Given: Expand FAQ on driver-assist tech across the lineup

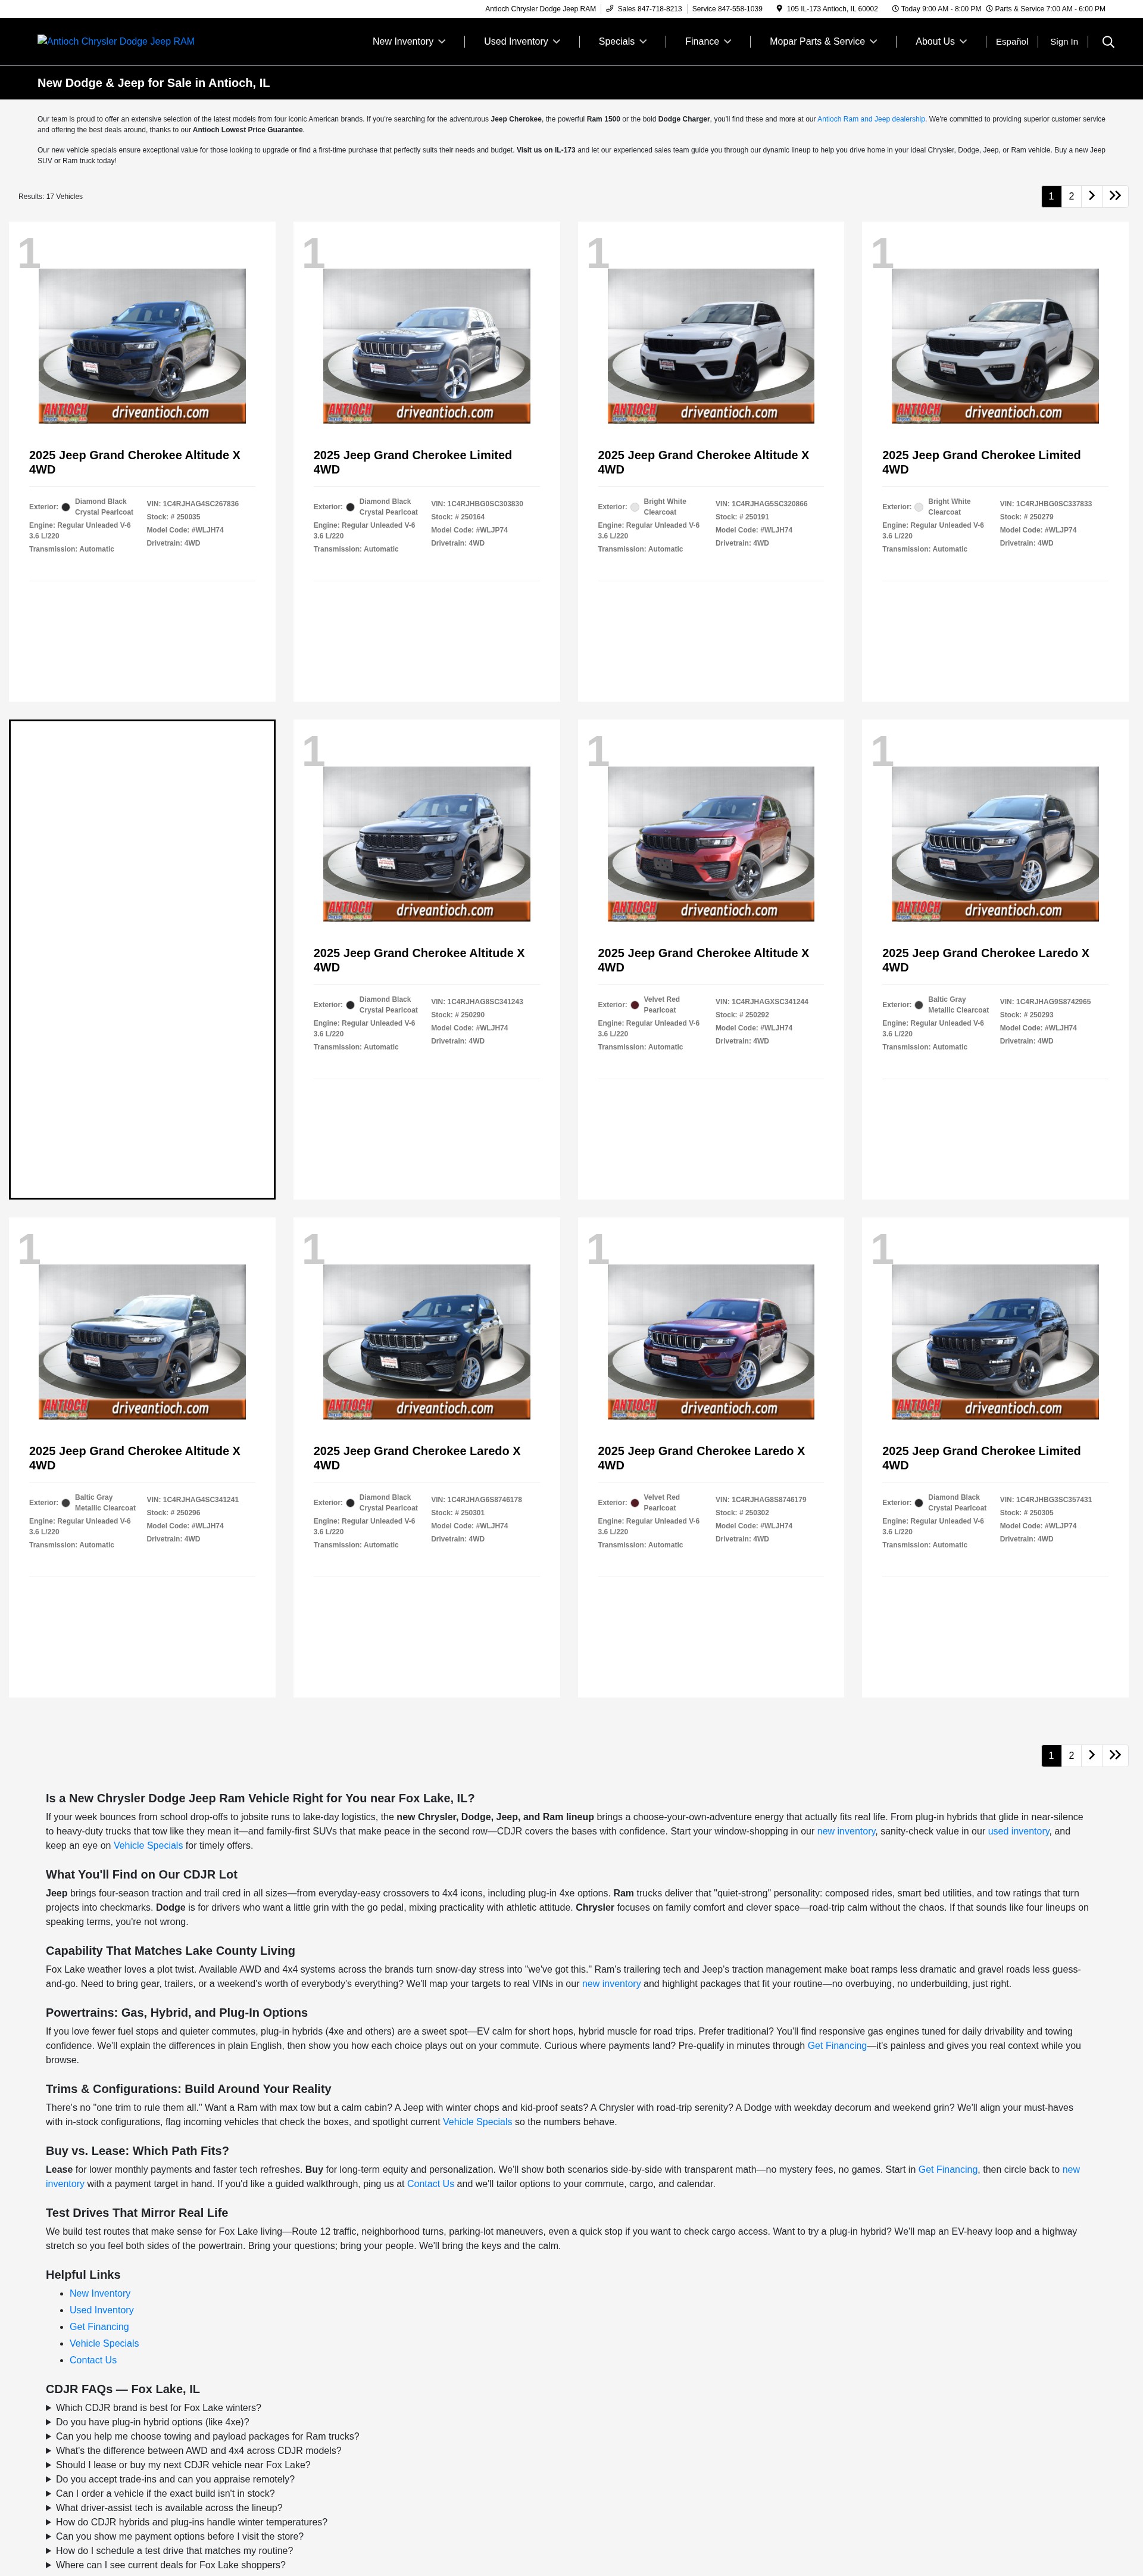Looking at the screenshot, I should (x=164, y=2507).
